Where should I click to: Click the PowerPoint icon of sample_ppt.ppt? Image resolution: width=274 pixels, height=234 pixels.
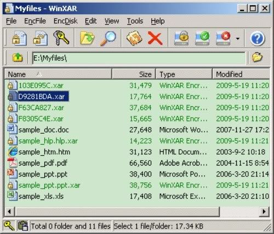(x=12, y=174)
